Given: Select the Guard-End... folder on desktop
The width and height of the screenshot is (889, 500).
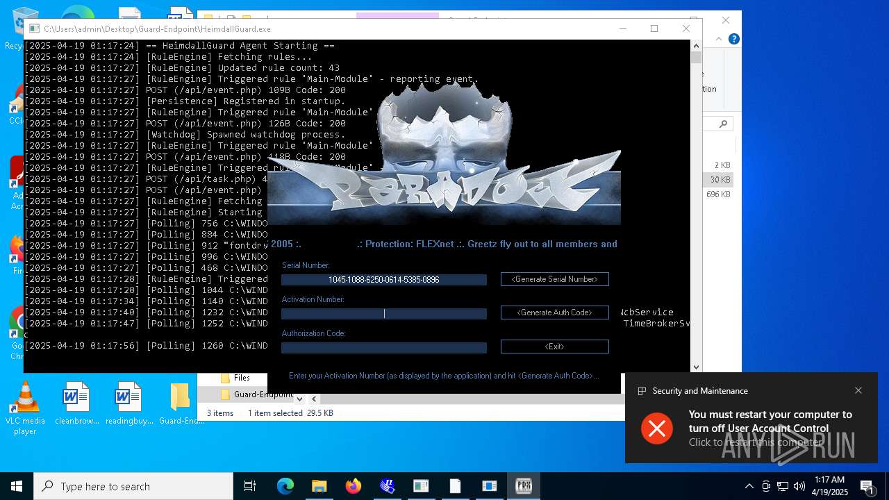Looking at the screenshot, I should (x=181, y=403).
